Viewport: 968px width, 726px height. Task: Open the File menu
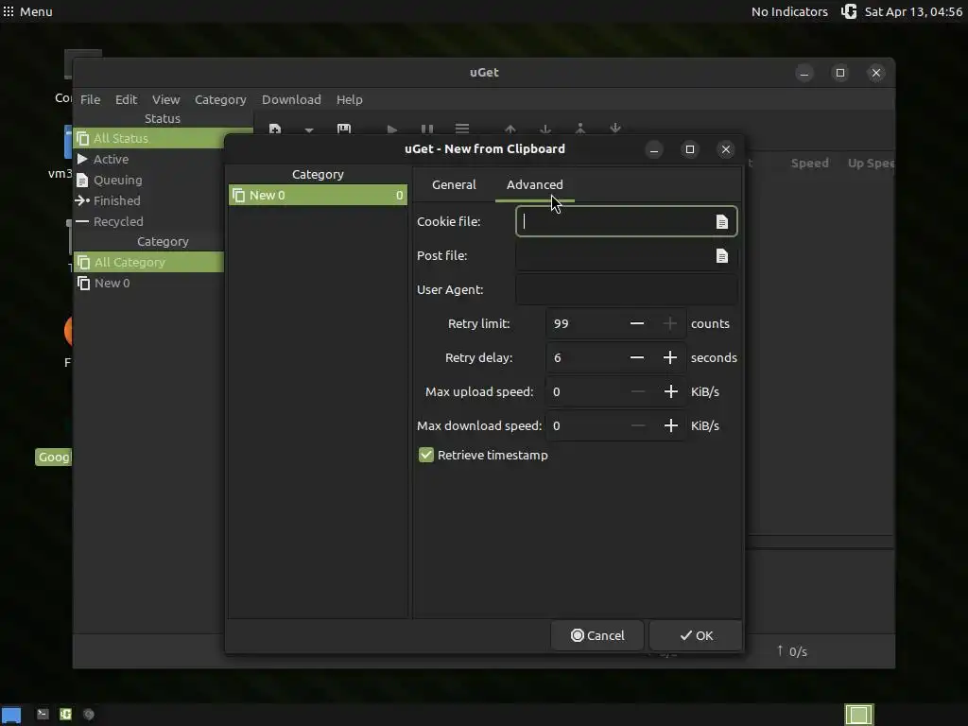[x=90, y=99]
